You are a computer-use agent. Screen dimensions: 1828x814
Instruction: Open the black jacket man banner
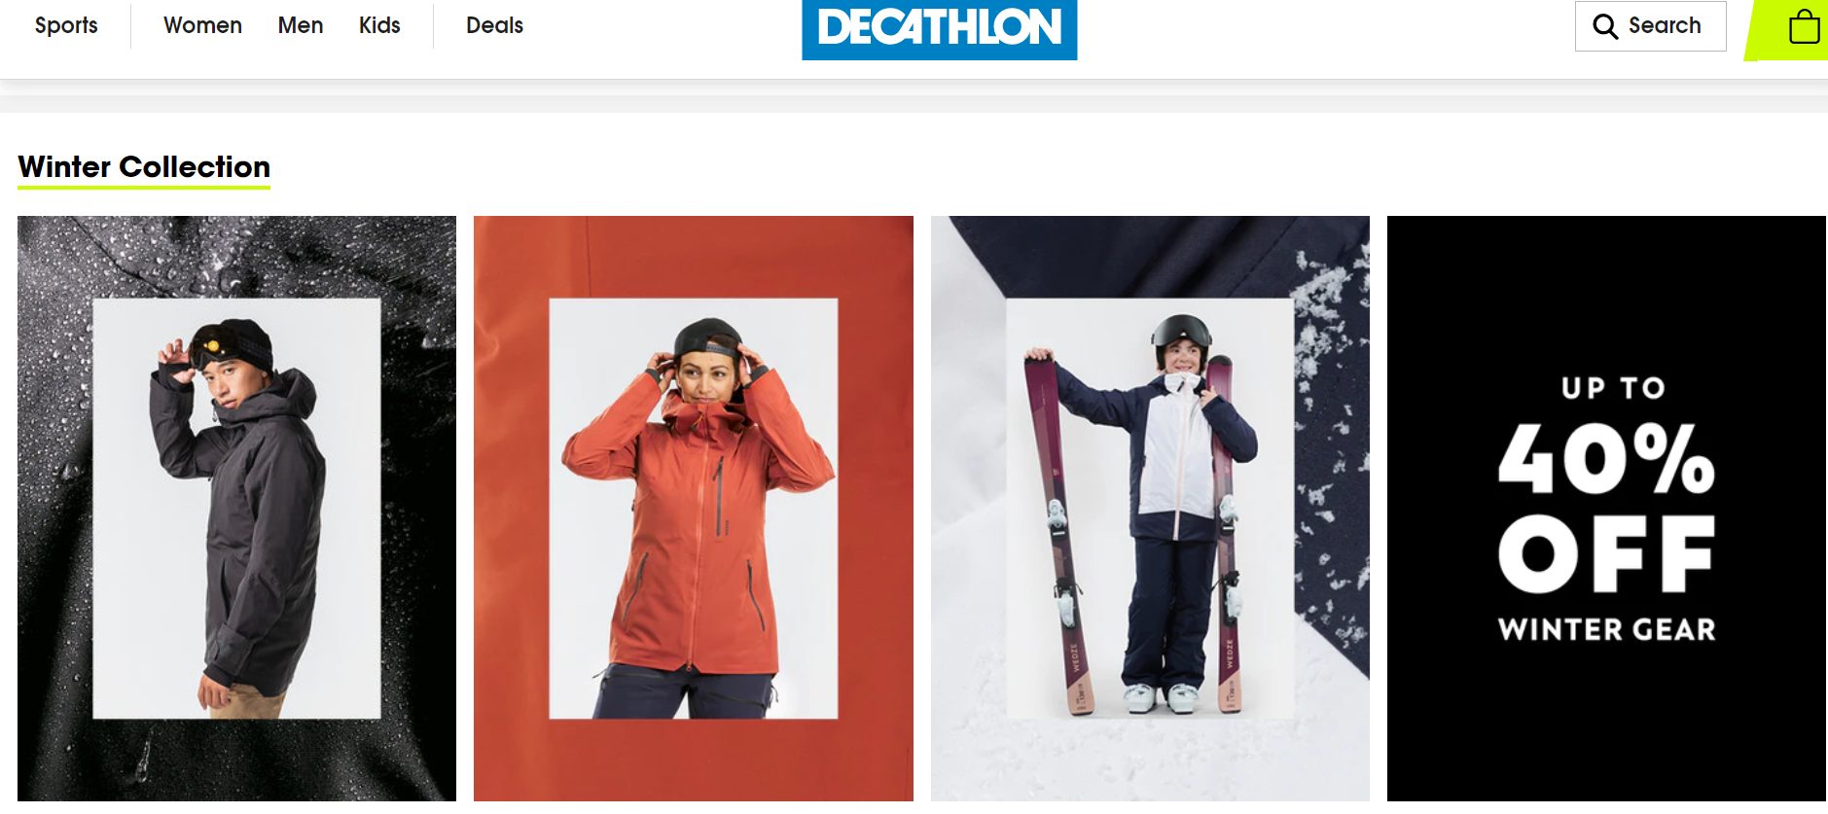point(236,509)
